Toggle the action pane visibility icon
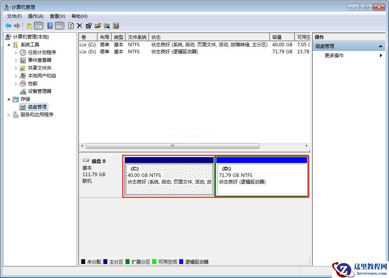This screenshot has width=389, height=278. 59,26
